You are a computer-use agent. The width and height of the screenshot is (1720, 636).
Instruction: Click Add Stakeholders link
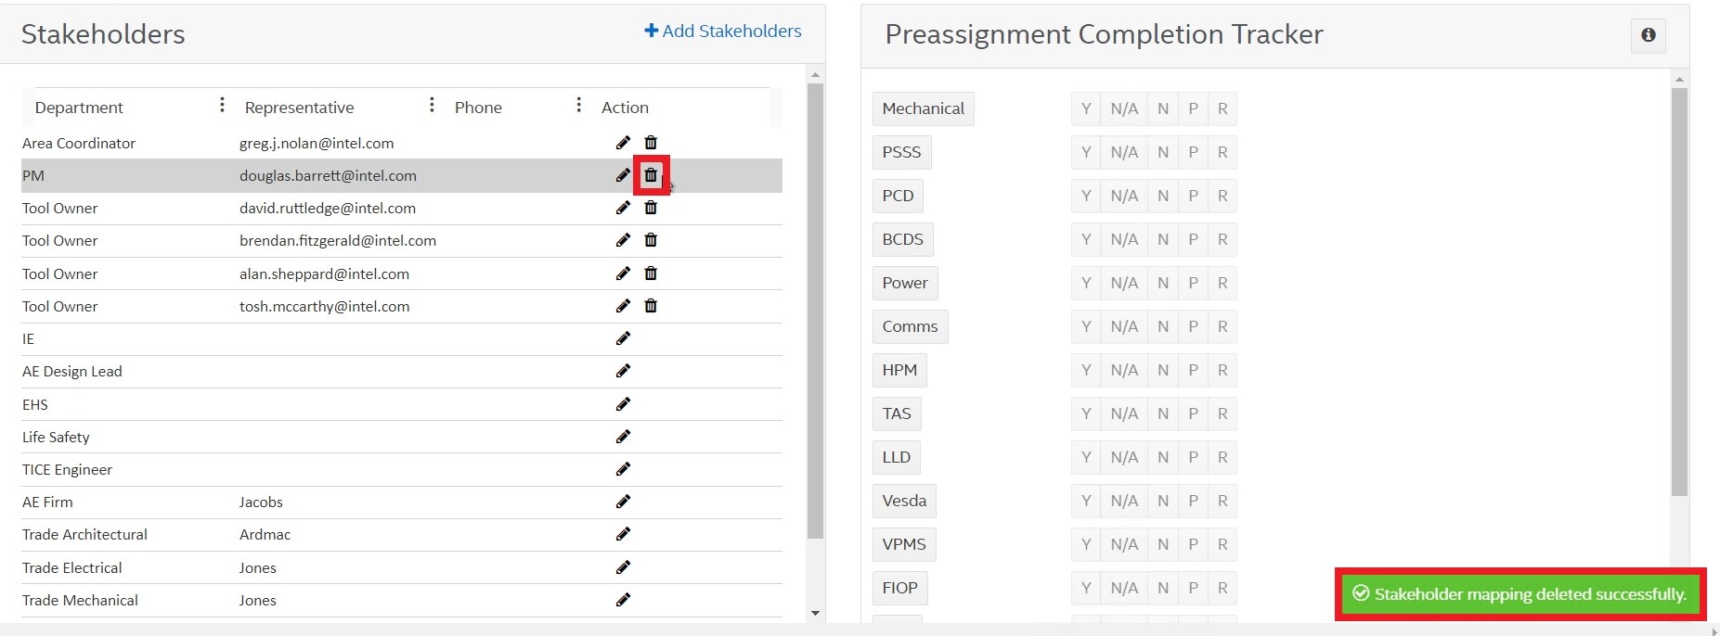(723, 31)
